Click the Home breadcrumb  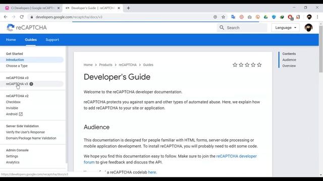click(x=88, y=65)
